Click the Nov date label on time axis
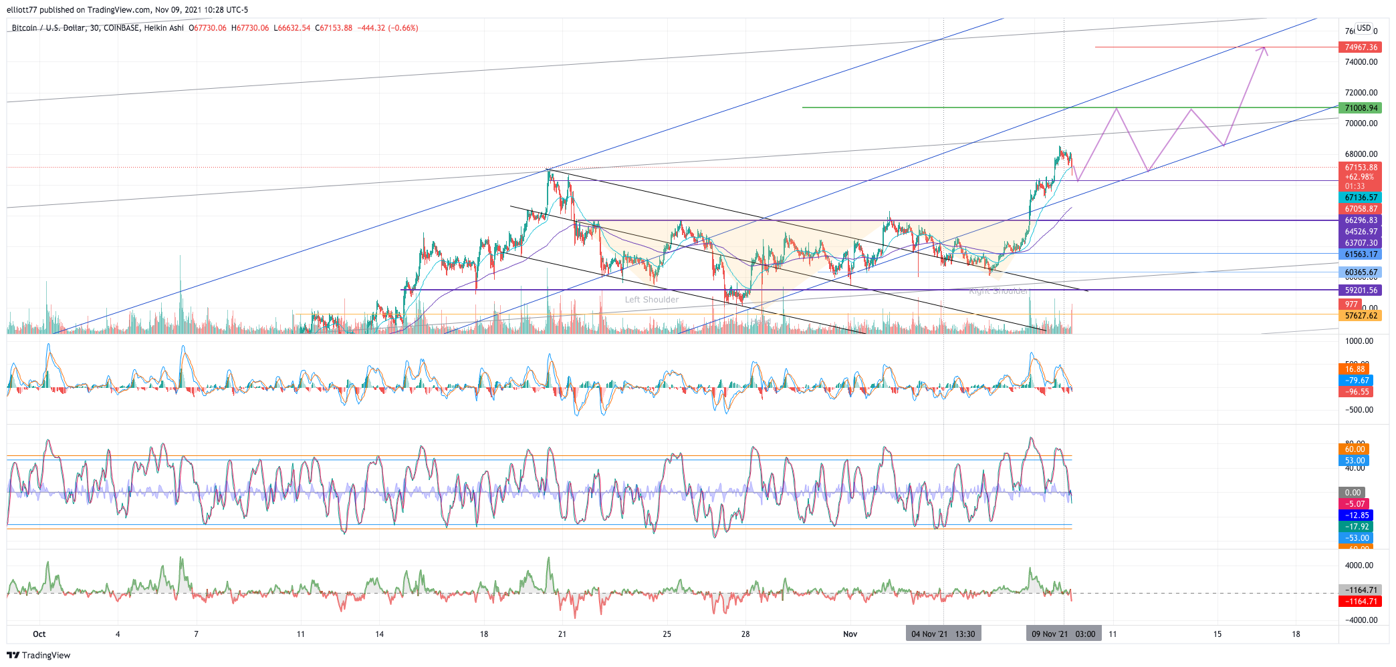The width and height of the screenshot is (1396, 667). (850, 634)
